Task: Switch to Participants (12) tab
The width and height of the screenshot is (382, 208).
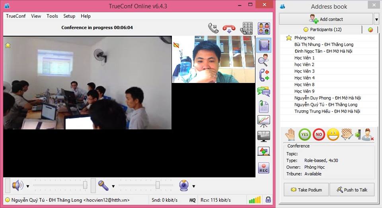Action: [322, 30]
